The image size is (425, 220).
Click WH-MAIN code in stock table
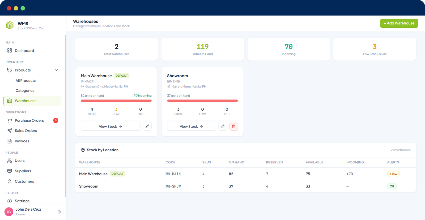[x=173, y=174]
